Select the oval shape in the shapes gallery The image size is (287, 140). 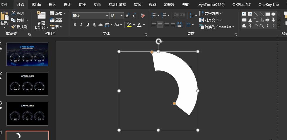273,14
